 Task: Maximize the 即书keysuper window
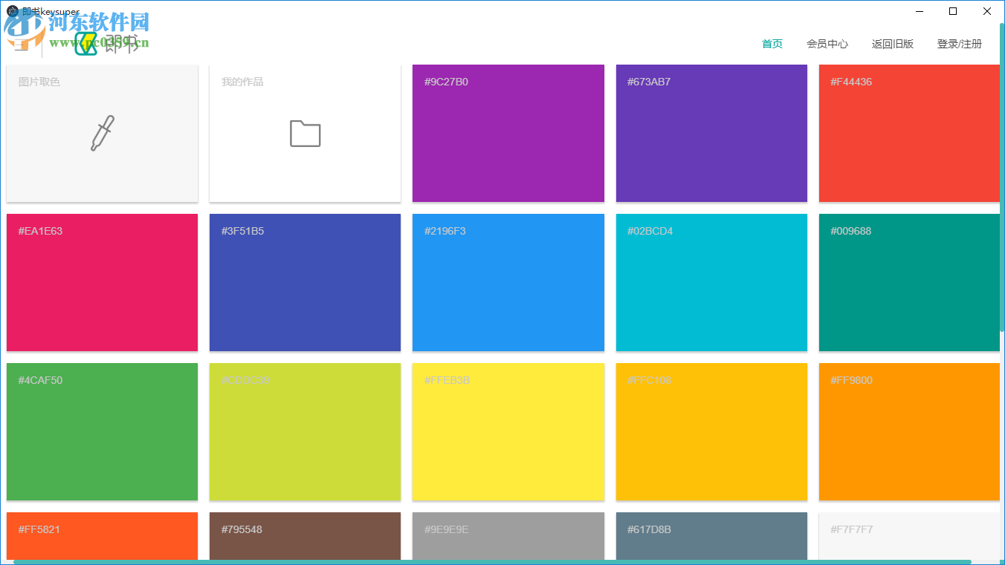click(x=953, y=11)
